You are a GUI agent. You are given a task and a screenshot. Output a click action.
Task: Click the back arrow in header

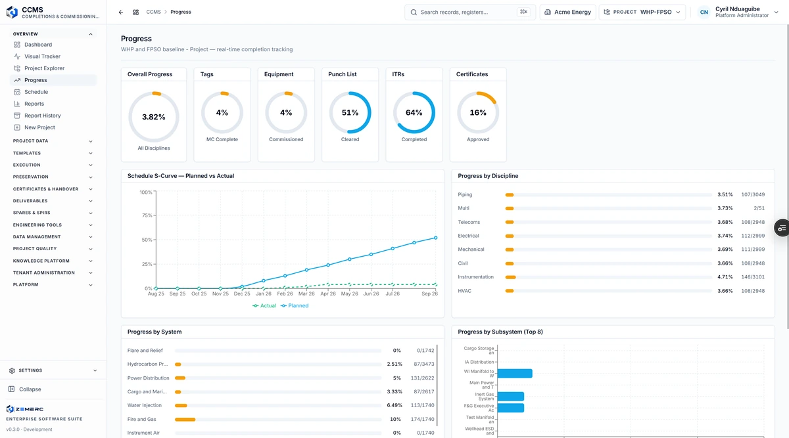tap(121, 12)
